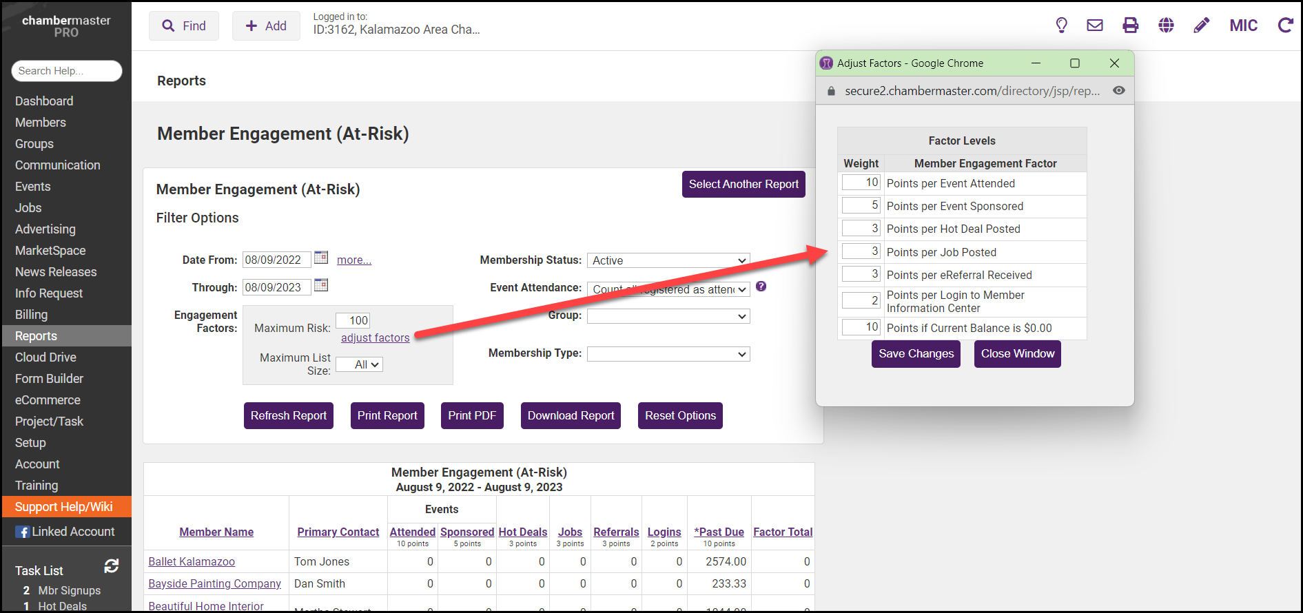The width and height of the screenshot is (1303, 613).
Task: Click the adjust factors link
Action: (x=375, y=337)
